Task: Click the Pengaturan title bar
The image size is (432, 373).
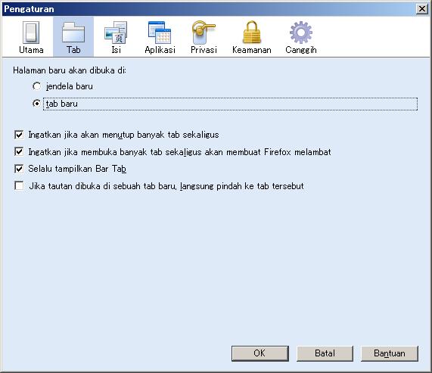Action: click(x=210, y=9)
